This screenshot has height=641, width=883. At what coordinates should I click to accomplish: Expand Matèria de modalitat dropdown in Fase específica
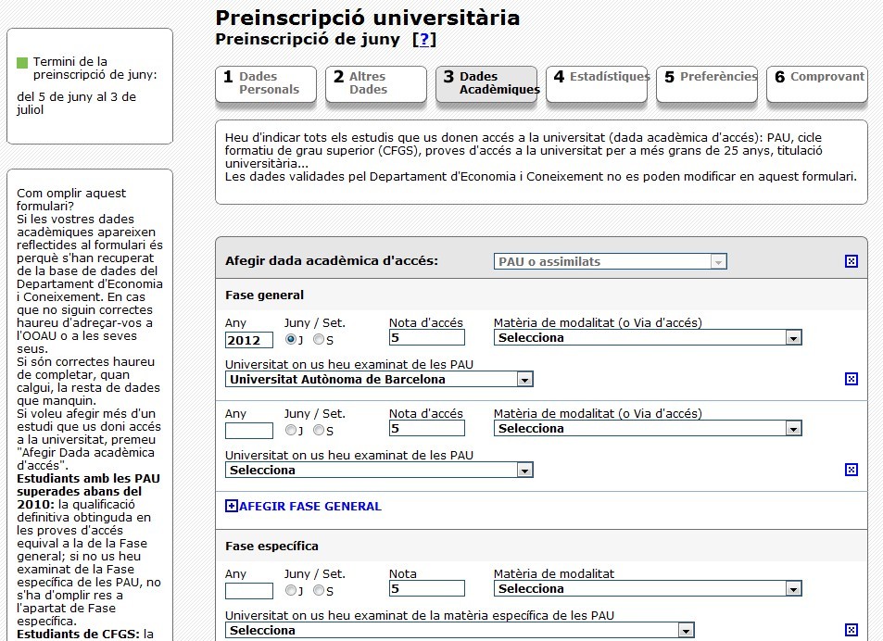click(792, 589)
